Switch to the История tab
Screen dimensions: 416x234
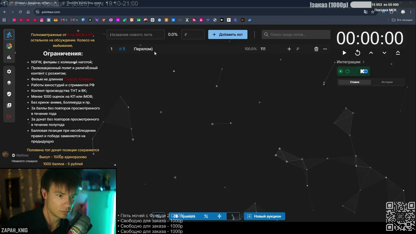[387, 82]
